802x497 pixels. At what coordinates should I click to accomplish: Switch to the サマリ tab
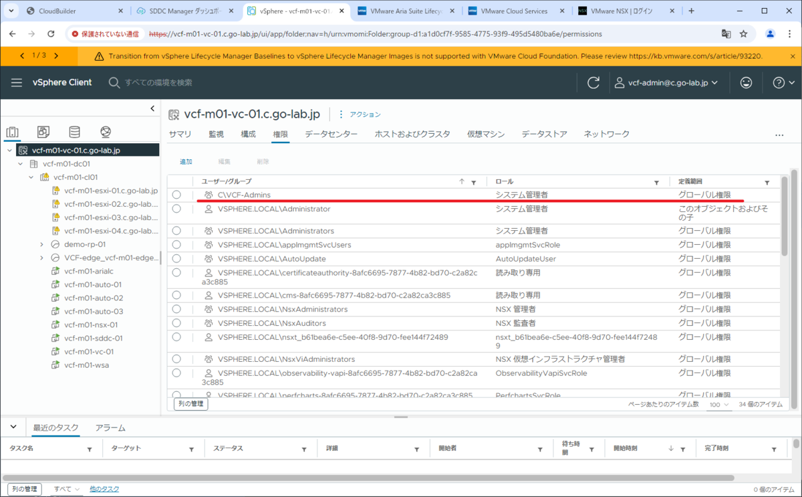180,134
